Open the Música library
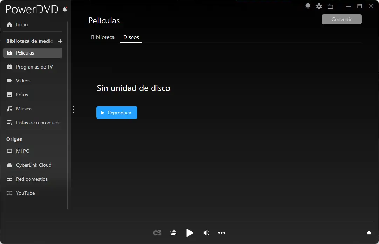Image resolution: width=379 pixels, height=244 pixels. coord(32,109)
